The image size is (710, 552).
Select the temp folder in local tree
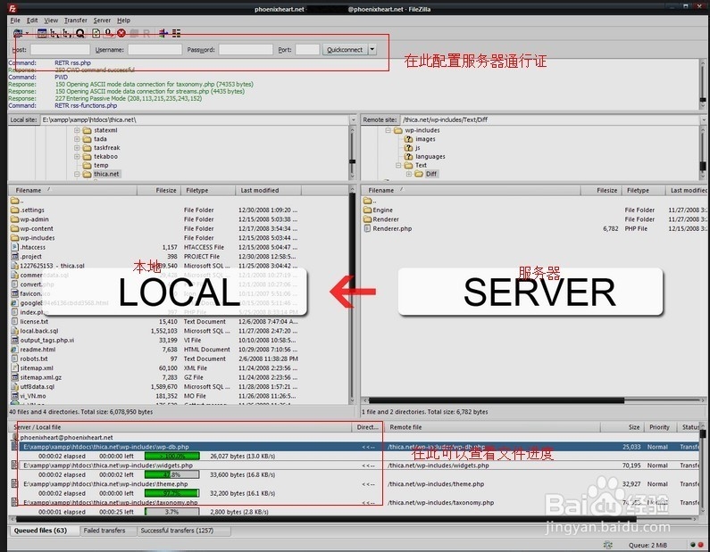click(101, 166)
